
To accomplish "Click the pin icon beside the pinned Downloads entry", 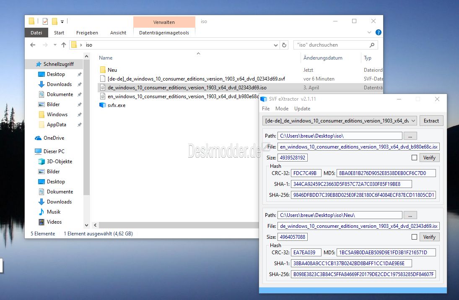I will [x=79, y=84].
